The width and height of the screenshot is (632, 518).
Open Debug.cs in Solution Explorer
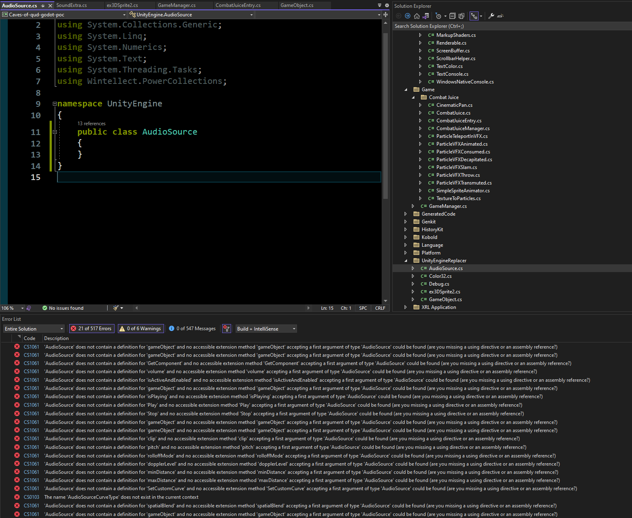click(x=439, y=284)
